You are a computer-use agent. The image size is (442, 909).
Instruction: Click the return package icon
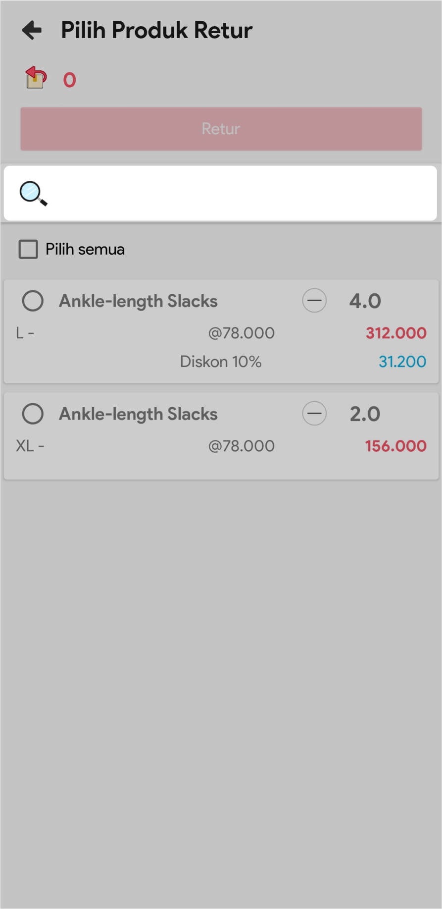[x=36, y=78]
